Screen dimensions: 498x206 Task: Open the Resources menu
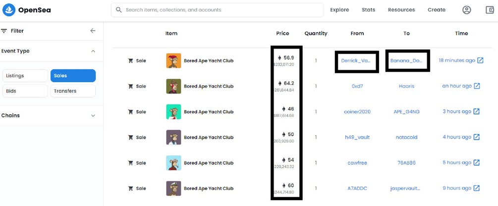coord(401,10)
